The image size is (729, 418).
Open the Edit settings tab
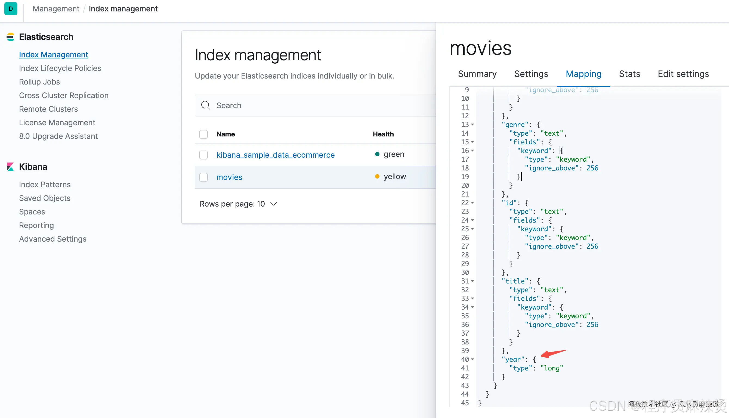tap(683, 74)
